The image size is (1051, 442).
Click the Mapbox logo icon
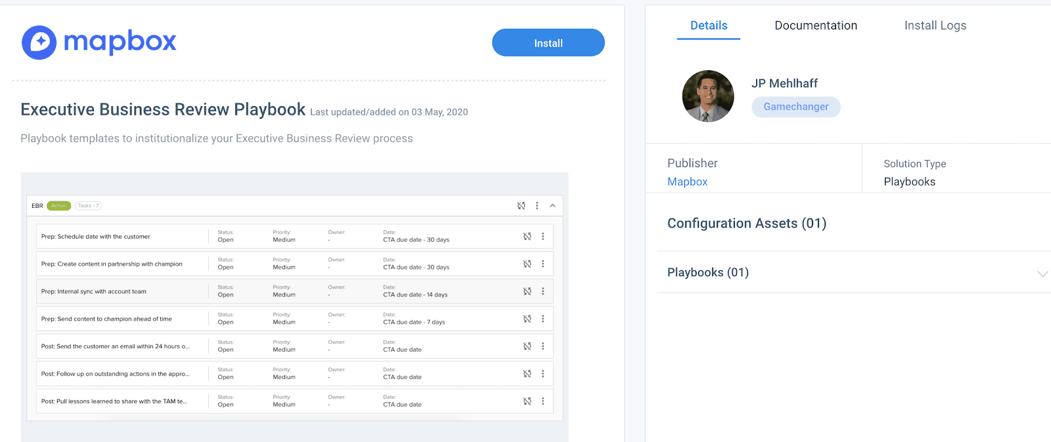(x=39, y=43)
